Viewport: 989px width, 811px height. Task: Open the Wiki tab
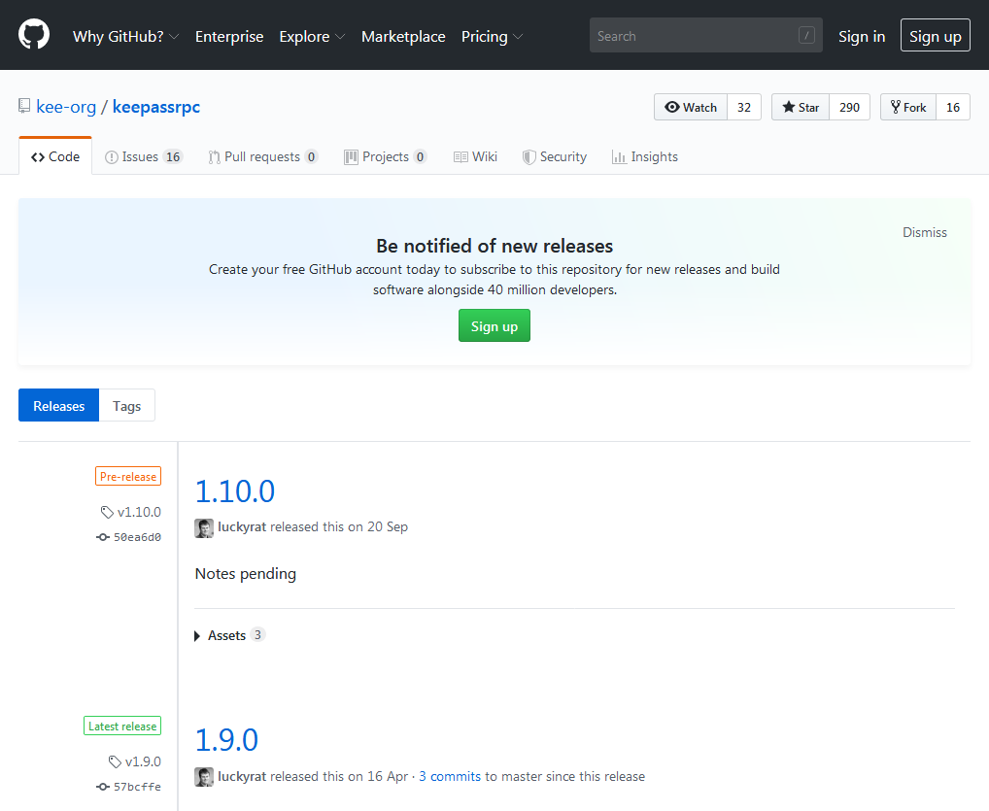pos(476,156)
